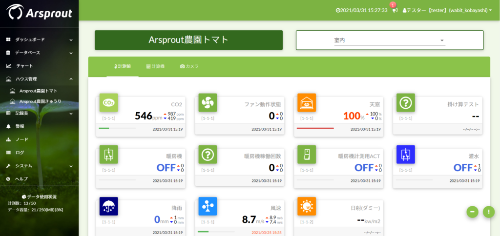
Task: Switch to the 計算機 tab
Action: click(155, 66)
